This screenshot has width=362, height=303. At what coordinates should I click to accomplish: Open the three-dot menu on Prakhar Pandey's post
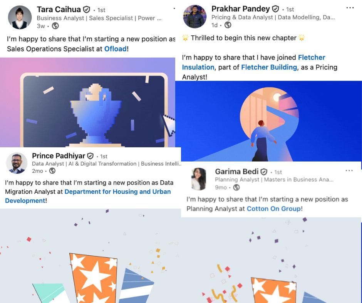pyautogui.click(x=350, y=8)
